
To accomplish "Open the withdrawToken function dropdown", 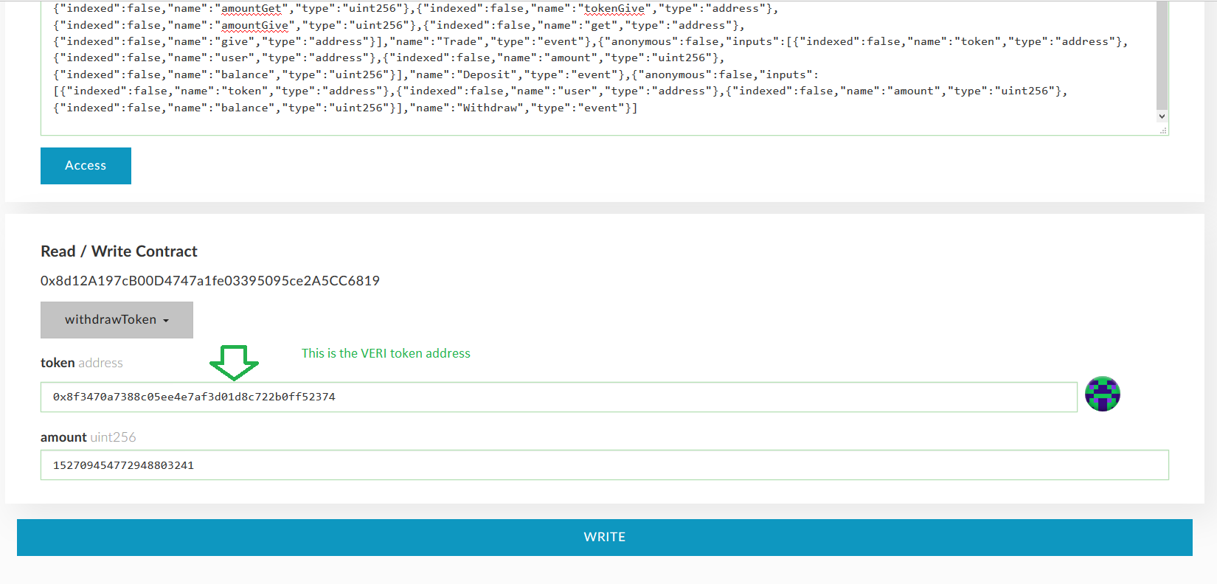I will 117,320.
